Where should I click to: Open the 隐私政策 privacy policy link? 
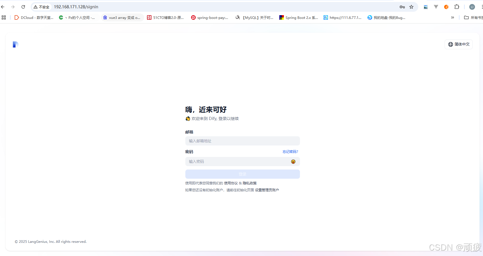pos(250,183)
